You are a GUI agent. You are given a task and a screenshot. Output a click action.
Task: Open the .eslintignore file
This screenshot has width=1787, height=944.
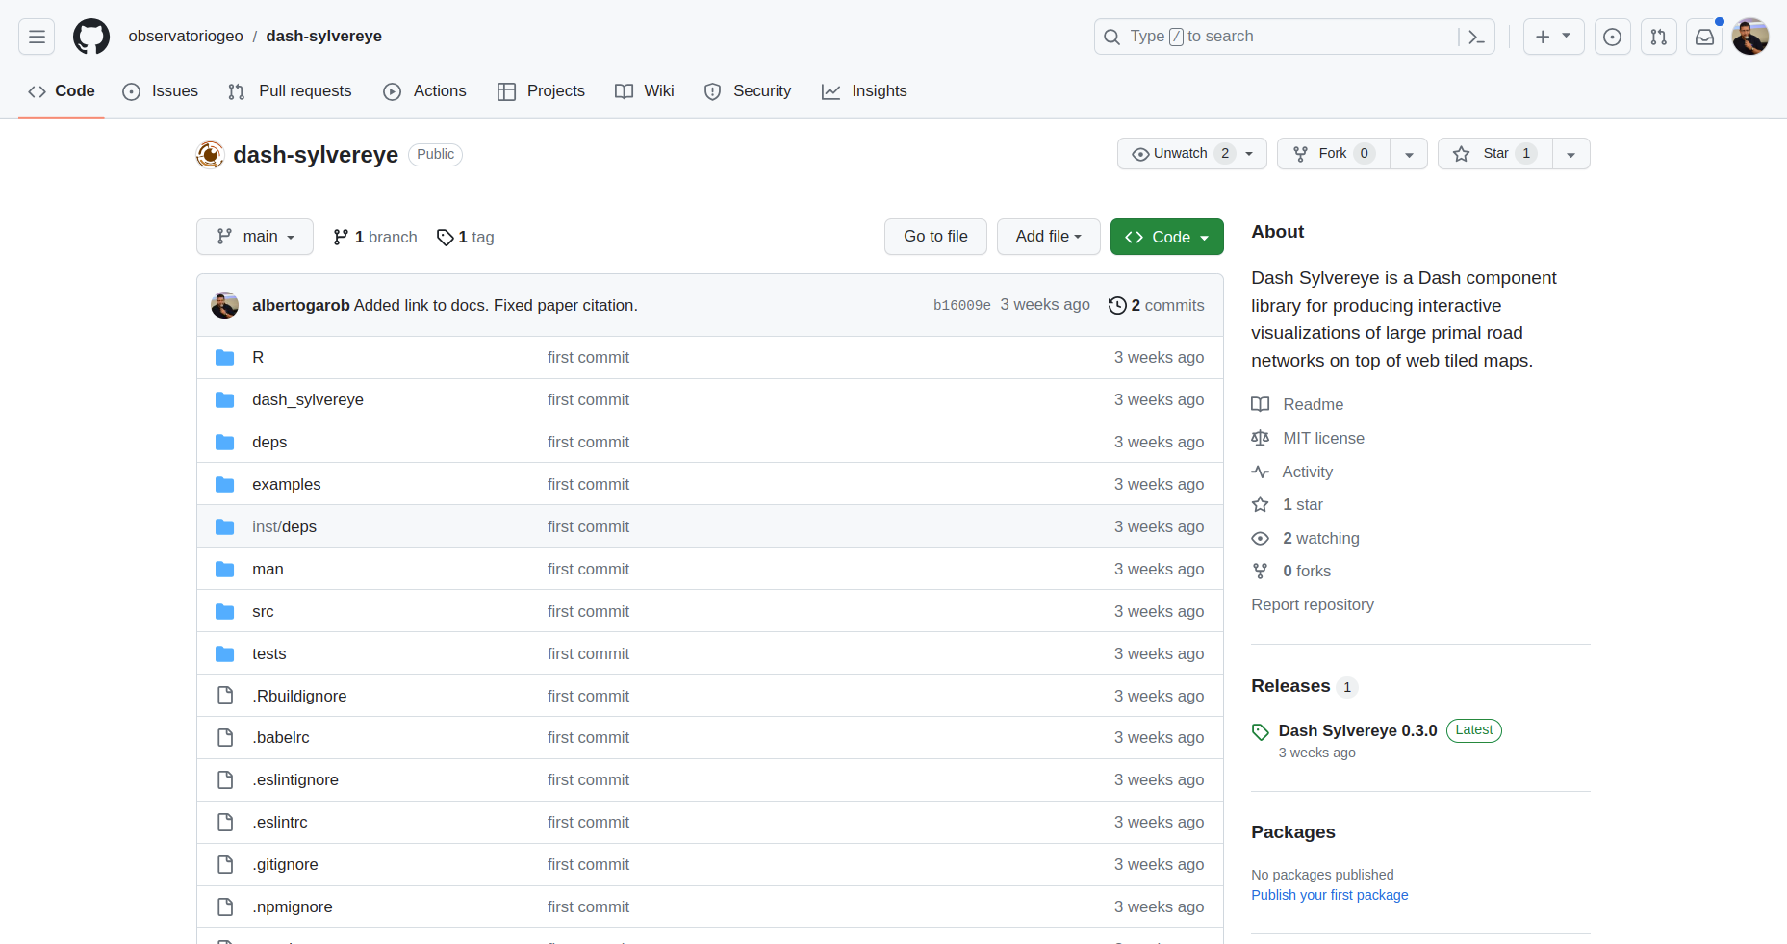click(295, 780)
